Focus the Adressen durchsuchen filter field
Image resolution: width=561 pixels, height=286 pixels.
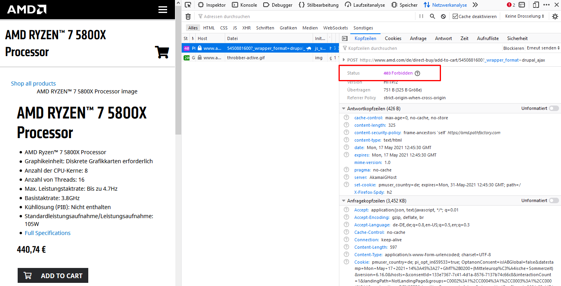306,16
